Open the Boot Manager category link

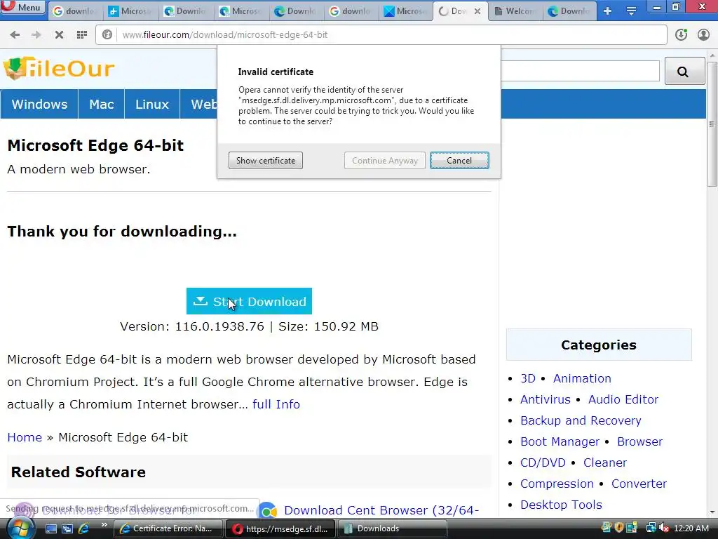click(560, 442)
